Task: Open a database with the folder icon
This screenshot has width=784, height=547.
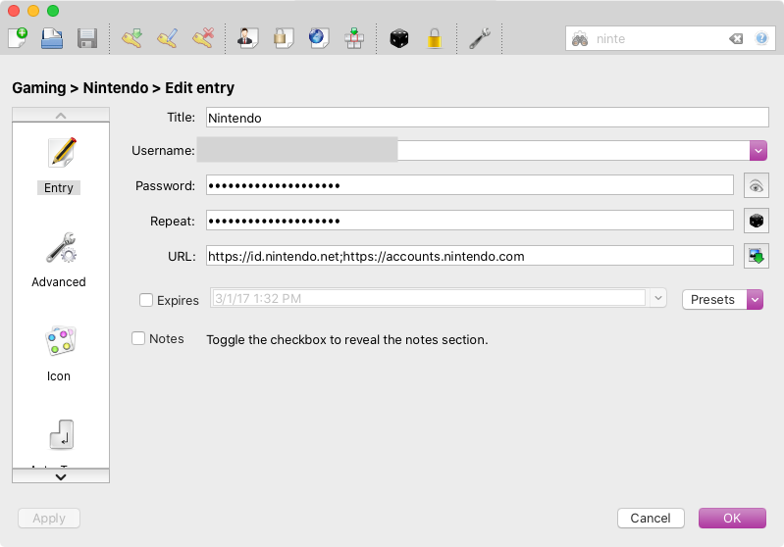Action: click(52, 38)
